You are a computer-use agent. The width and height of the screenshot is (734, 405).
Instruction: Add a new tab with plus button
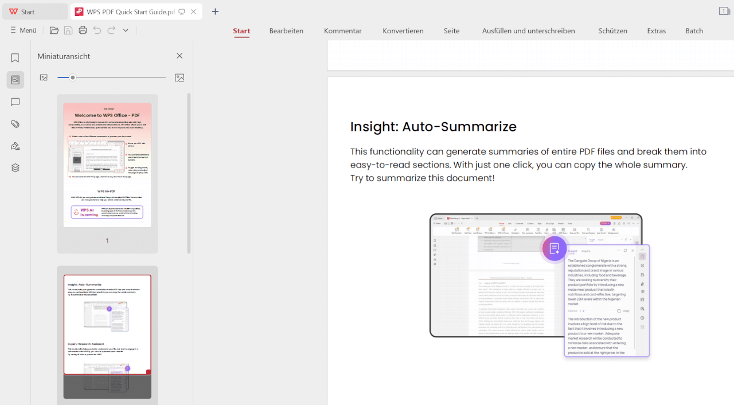pyautogui.click(x=215, y=11)
